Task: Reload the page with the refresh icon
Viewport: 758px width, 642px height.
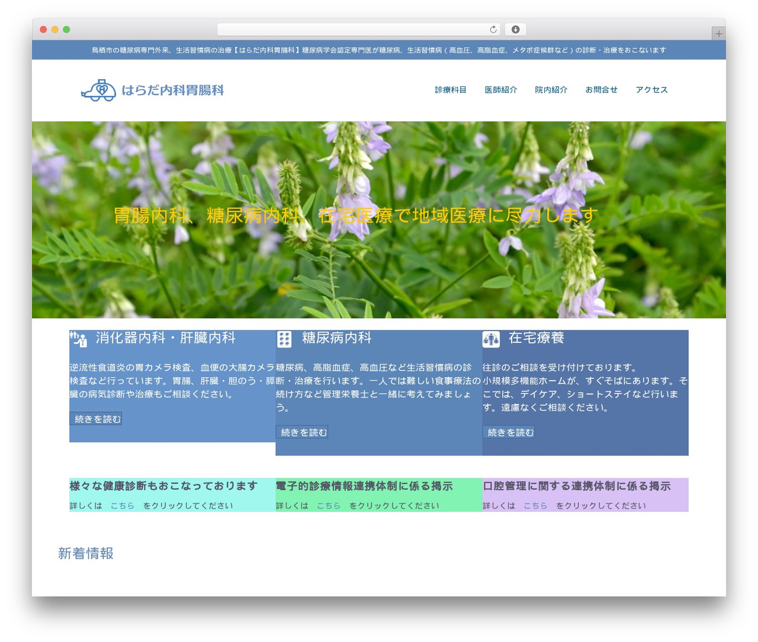Action: pyautogui.click(x=493, y=30)
